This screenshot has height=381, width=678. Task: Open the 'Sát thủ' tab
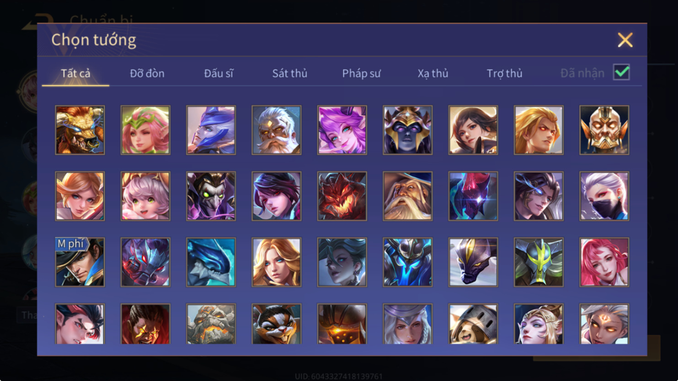(290, 73)
